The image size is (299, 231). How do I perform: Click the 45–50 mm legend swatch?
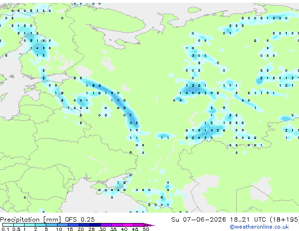coord(139,225)
